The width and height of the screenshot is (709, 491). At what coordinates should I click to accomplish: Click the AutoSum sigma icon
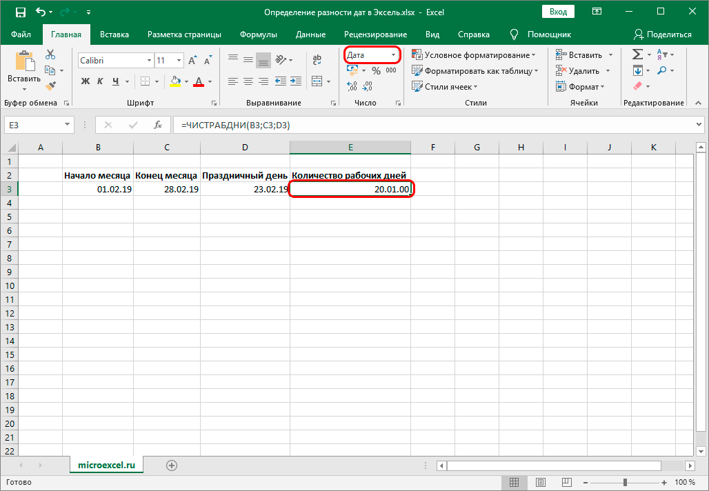tap(637, 54)
